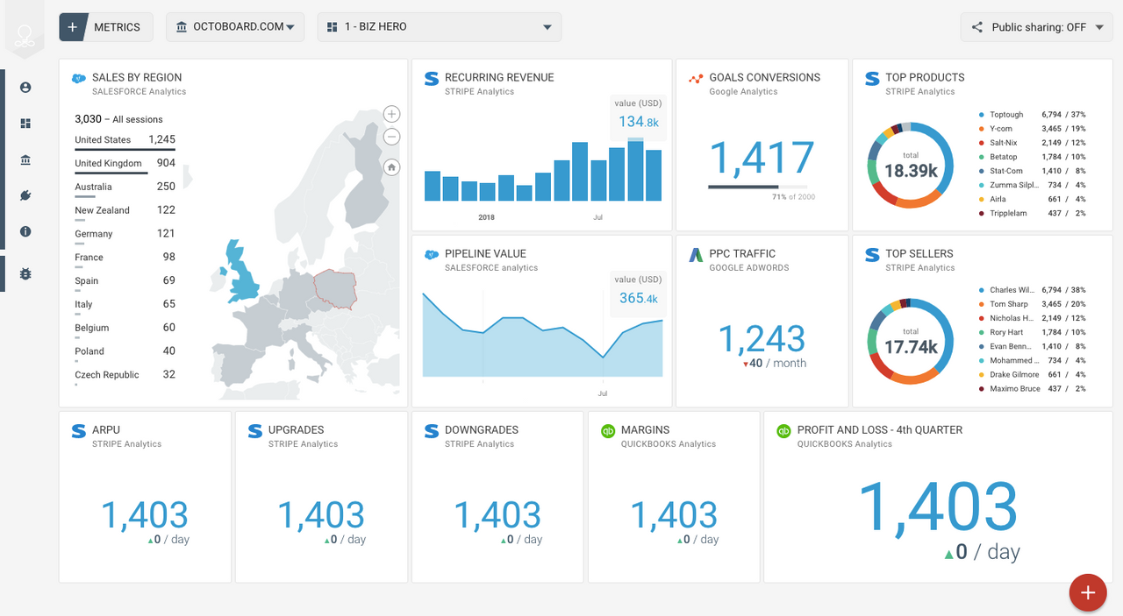
Task: Select the Belgium row
Action: [x=125, y=329]
